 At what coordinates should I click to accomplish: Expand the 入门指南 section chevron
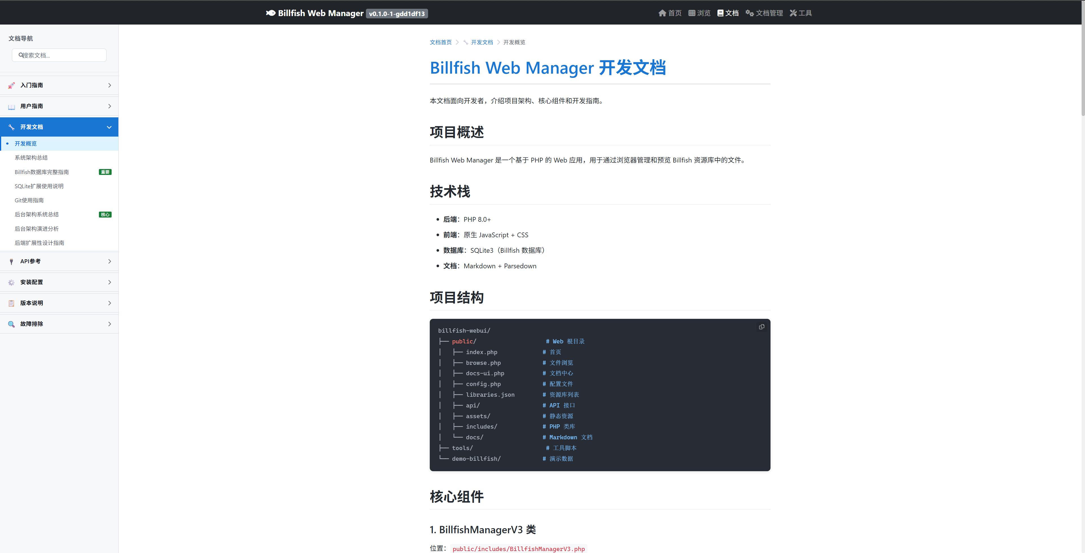(x=110, y=85)
